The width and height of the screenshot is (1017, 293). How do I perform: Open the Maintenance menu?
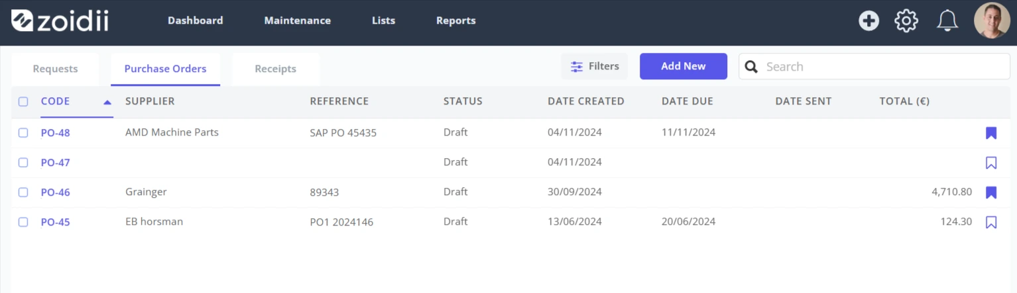pyautogui.click(x=297, y=21)
